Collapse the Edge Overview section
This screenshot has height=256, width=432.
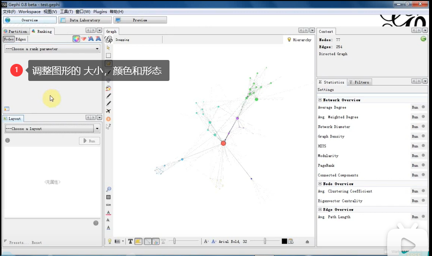[320, 210]
